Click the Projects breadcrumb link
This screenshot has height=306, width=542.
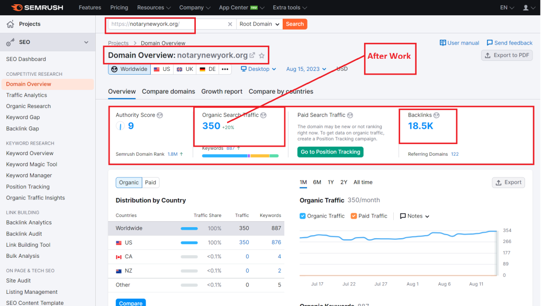(118, 43)
